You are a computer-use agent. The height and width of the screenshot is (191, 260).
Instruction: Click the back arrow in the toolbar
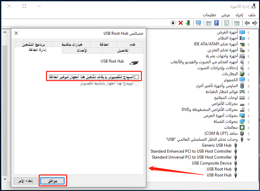[247, 23]
